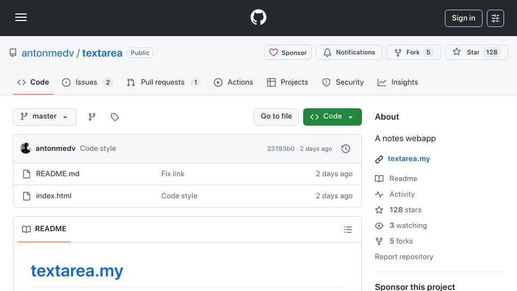Open Code style commit for index.html
This screenshot has height=291, width=517.
tap(179, 196)
